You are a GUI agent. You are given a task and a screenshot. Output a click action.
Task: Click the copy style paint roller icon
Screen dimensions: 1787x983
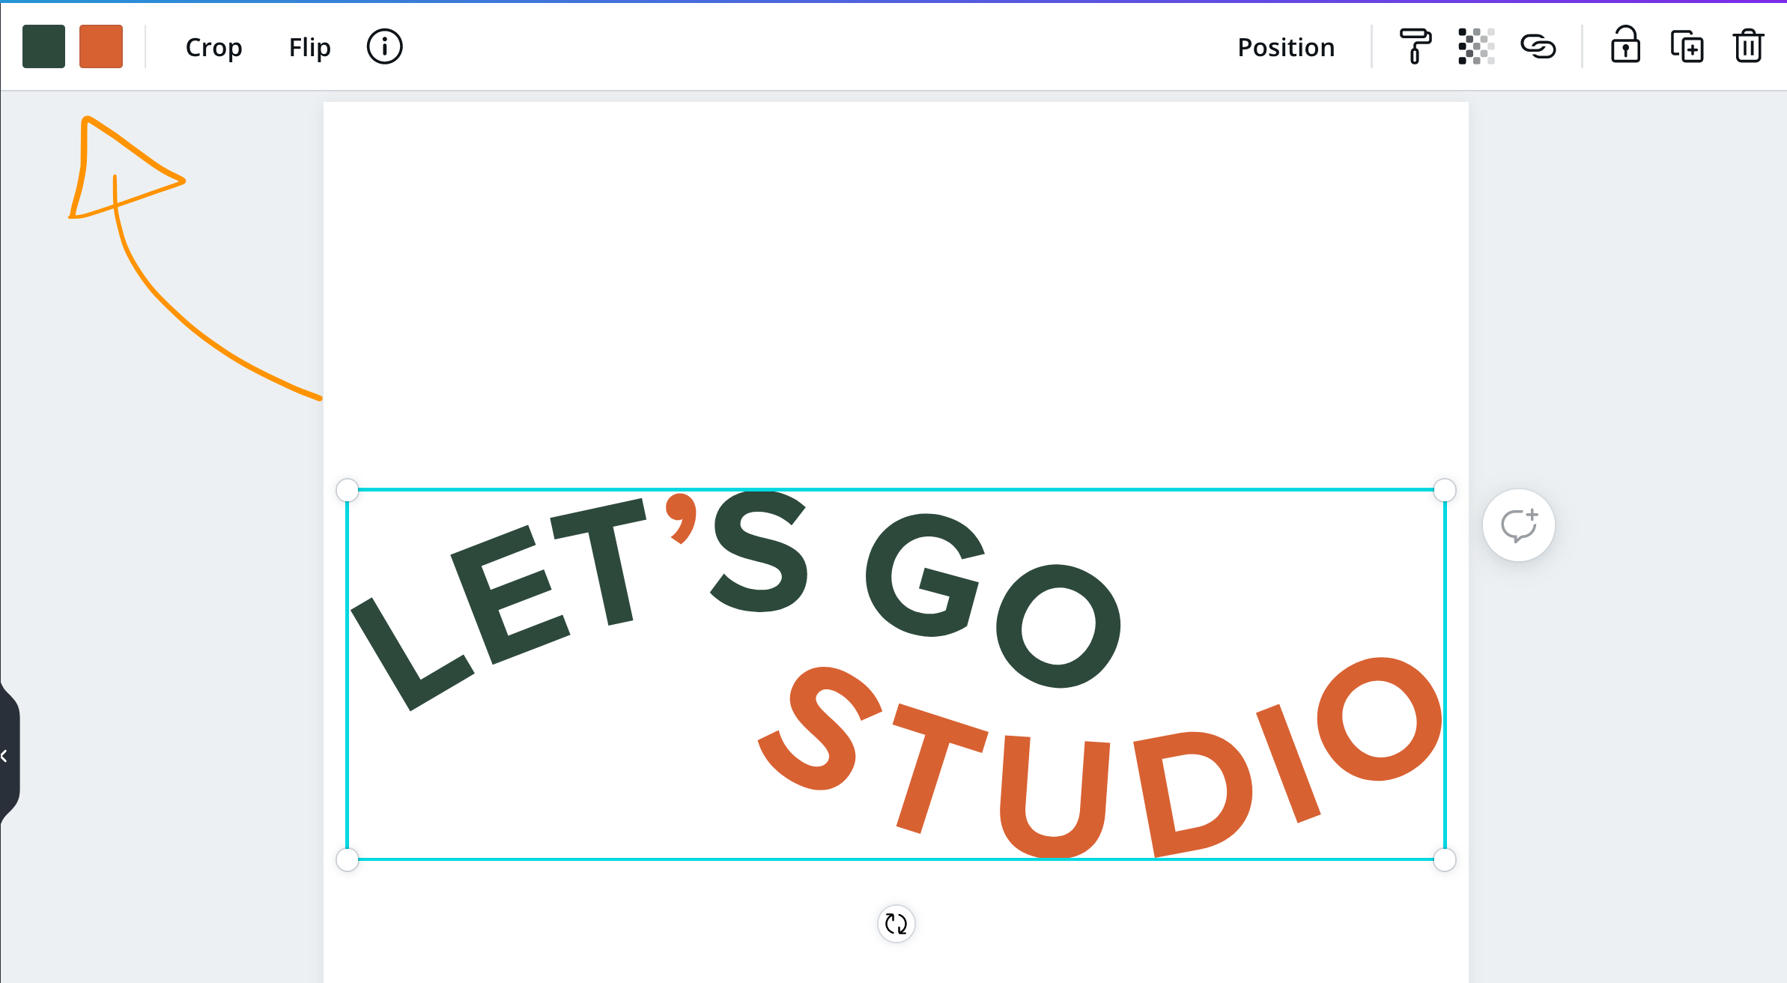(x=1415, y=46)
